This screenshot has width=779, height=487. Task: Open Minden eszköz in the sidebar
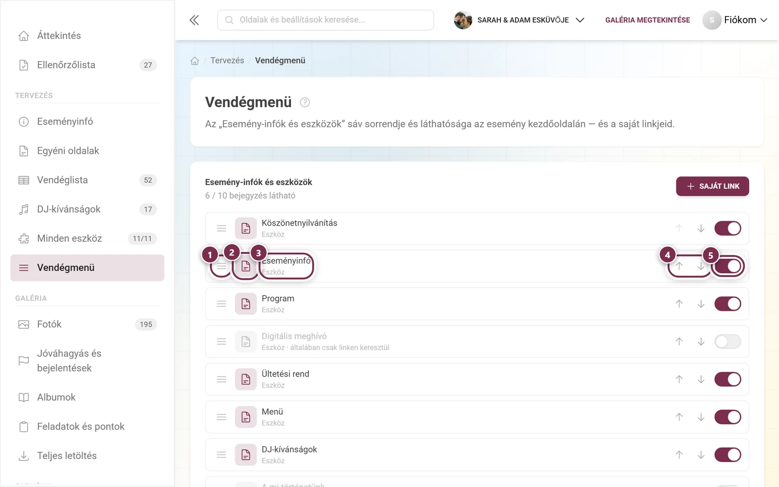tap(87, 239)
